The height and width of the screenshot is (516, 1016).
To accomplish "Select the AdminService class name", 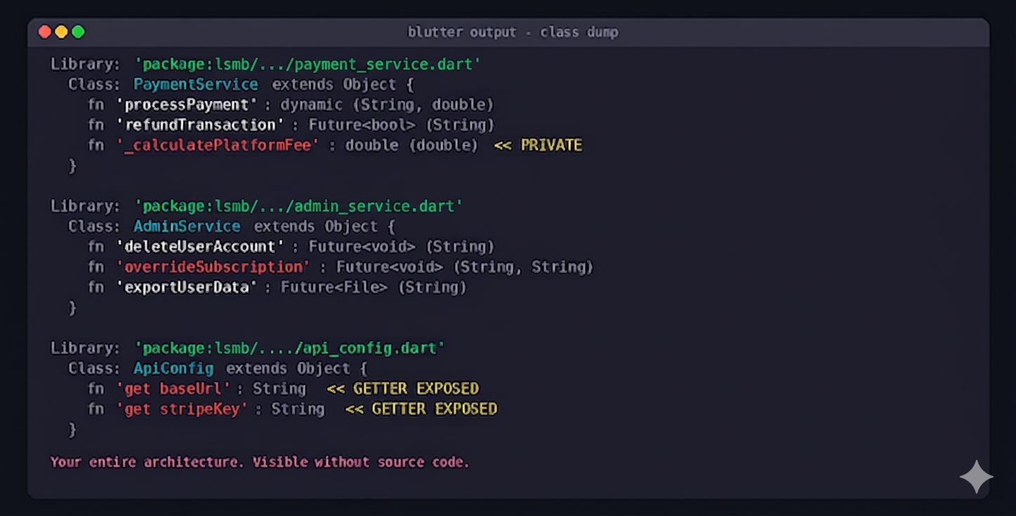I will coord(187,226).
